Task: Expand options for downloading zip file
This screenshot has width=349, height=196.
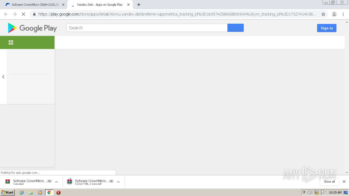Action: coord(118,182)
